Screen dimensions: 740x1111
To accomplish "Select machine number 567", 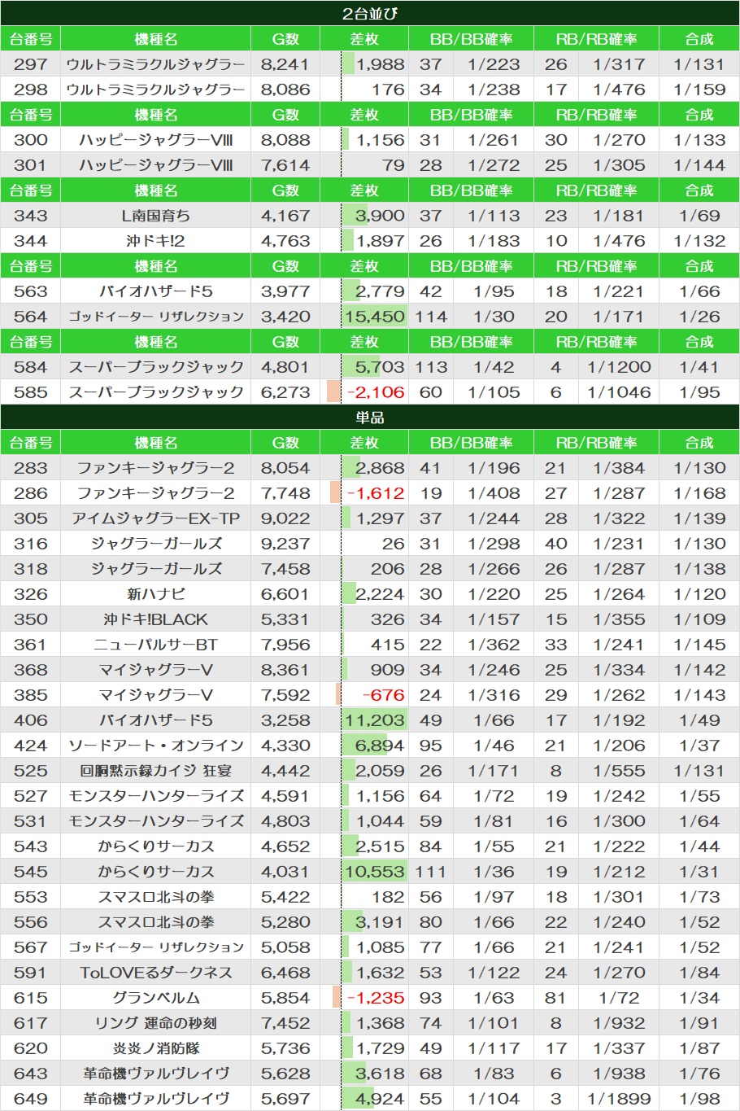I will coord(31,947).
